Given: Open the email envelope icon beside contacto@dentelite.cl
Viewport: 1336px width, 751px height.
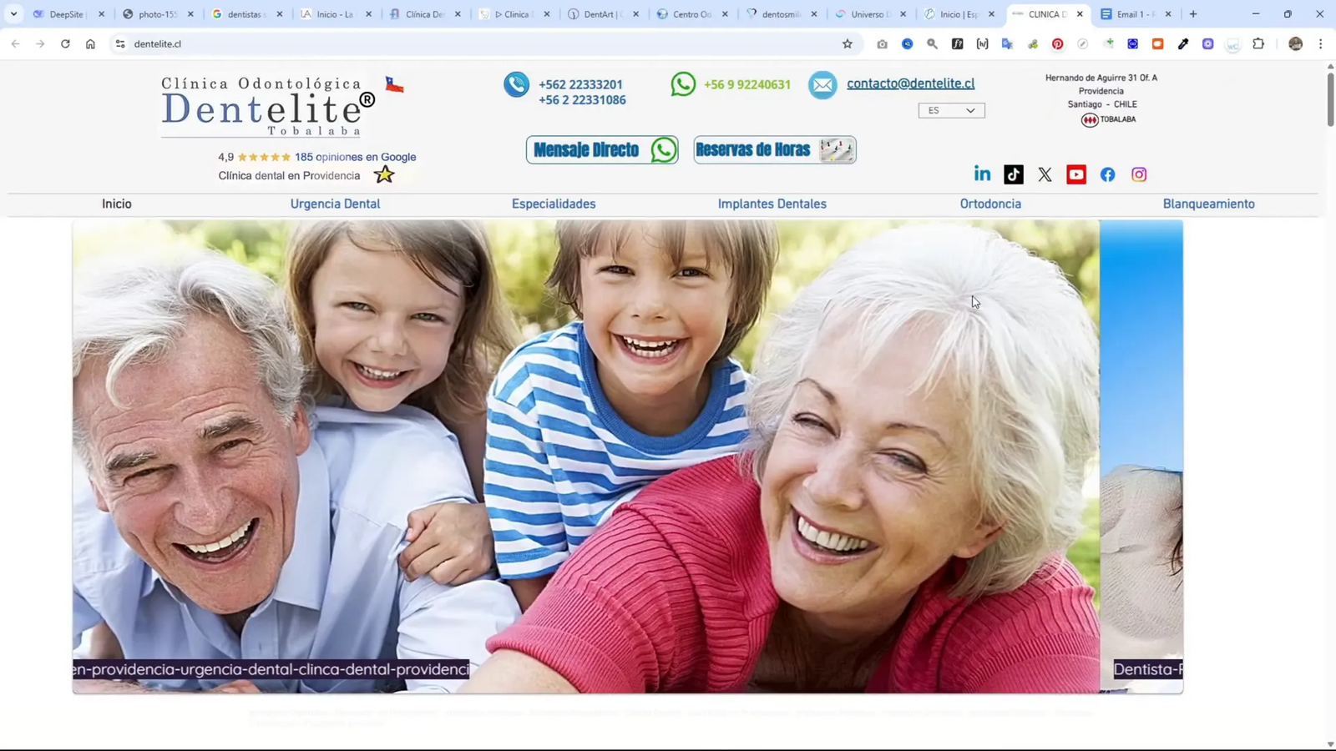Looking at the screenshot, I should click(x=822, y=83).
